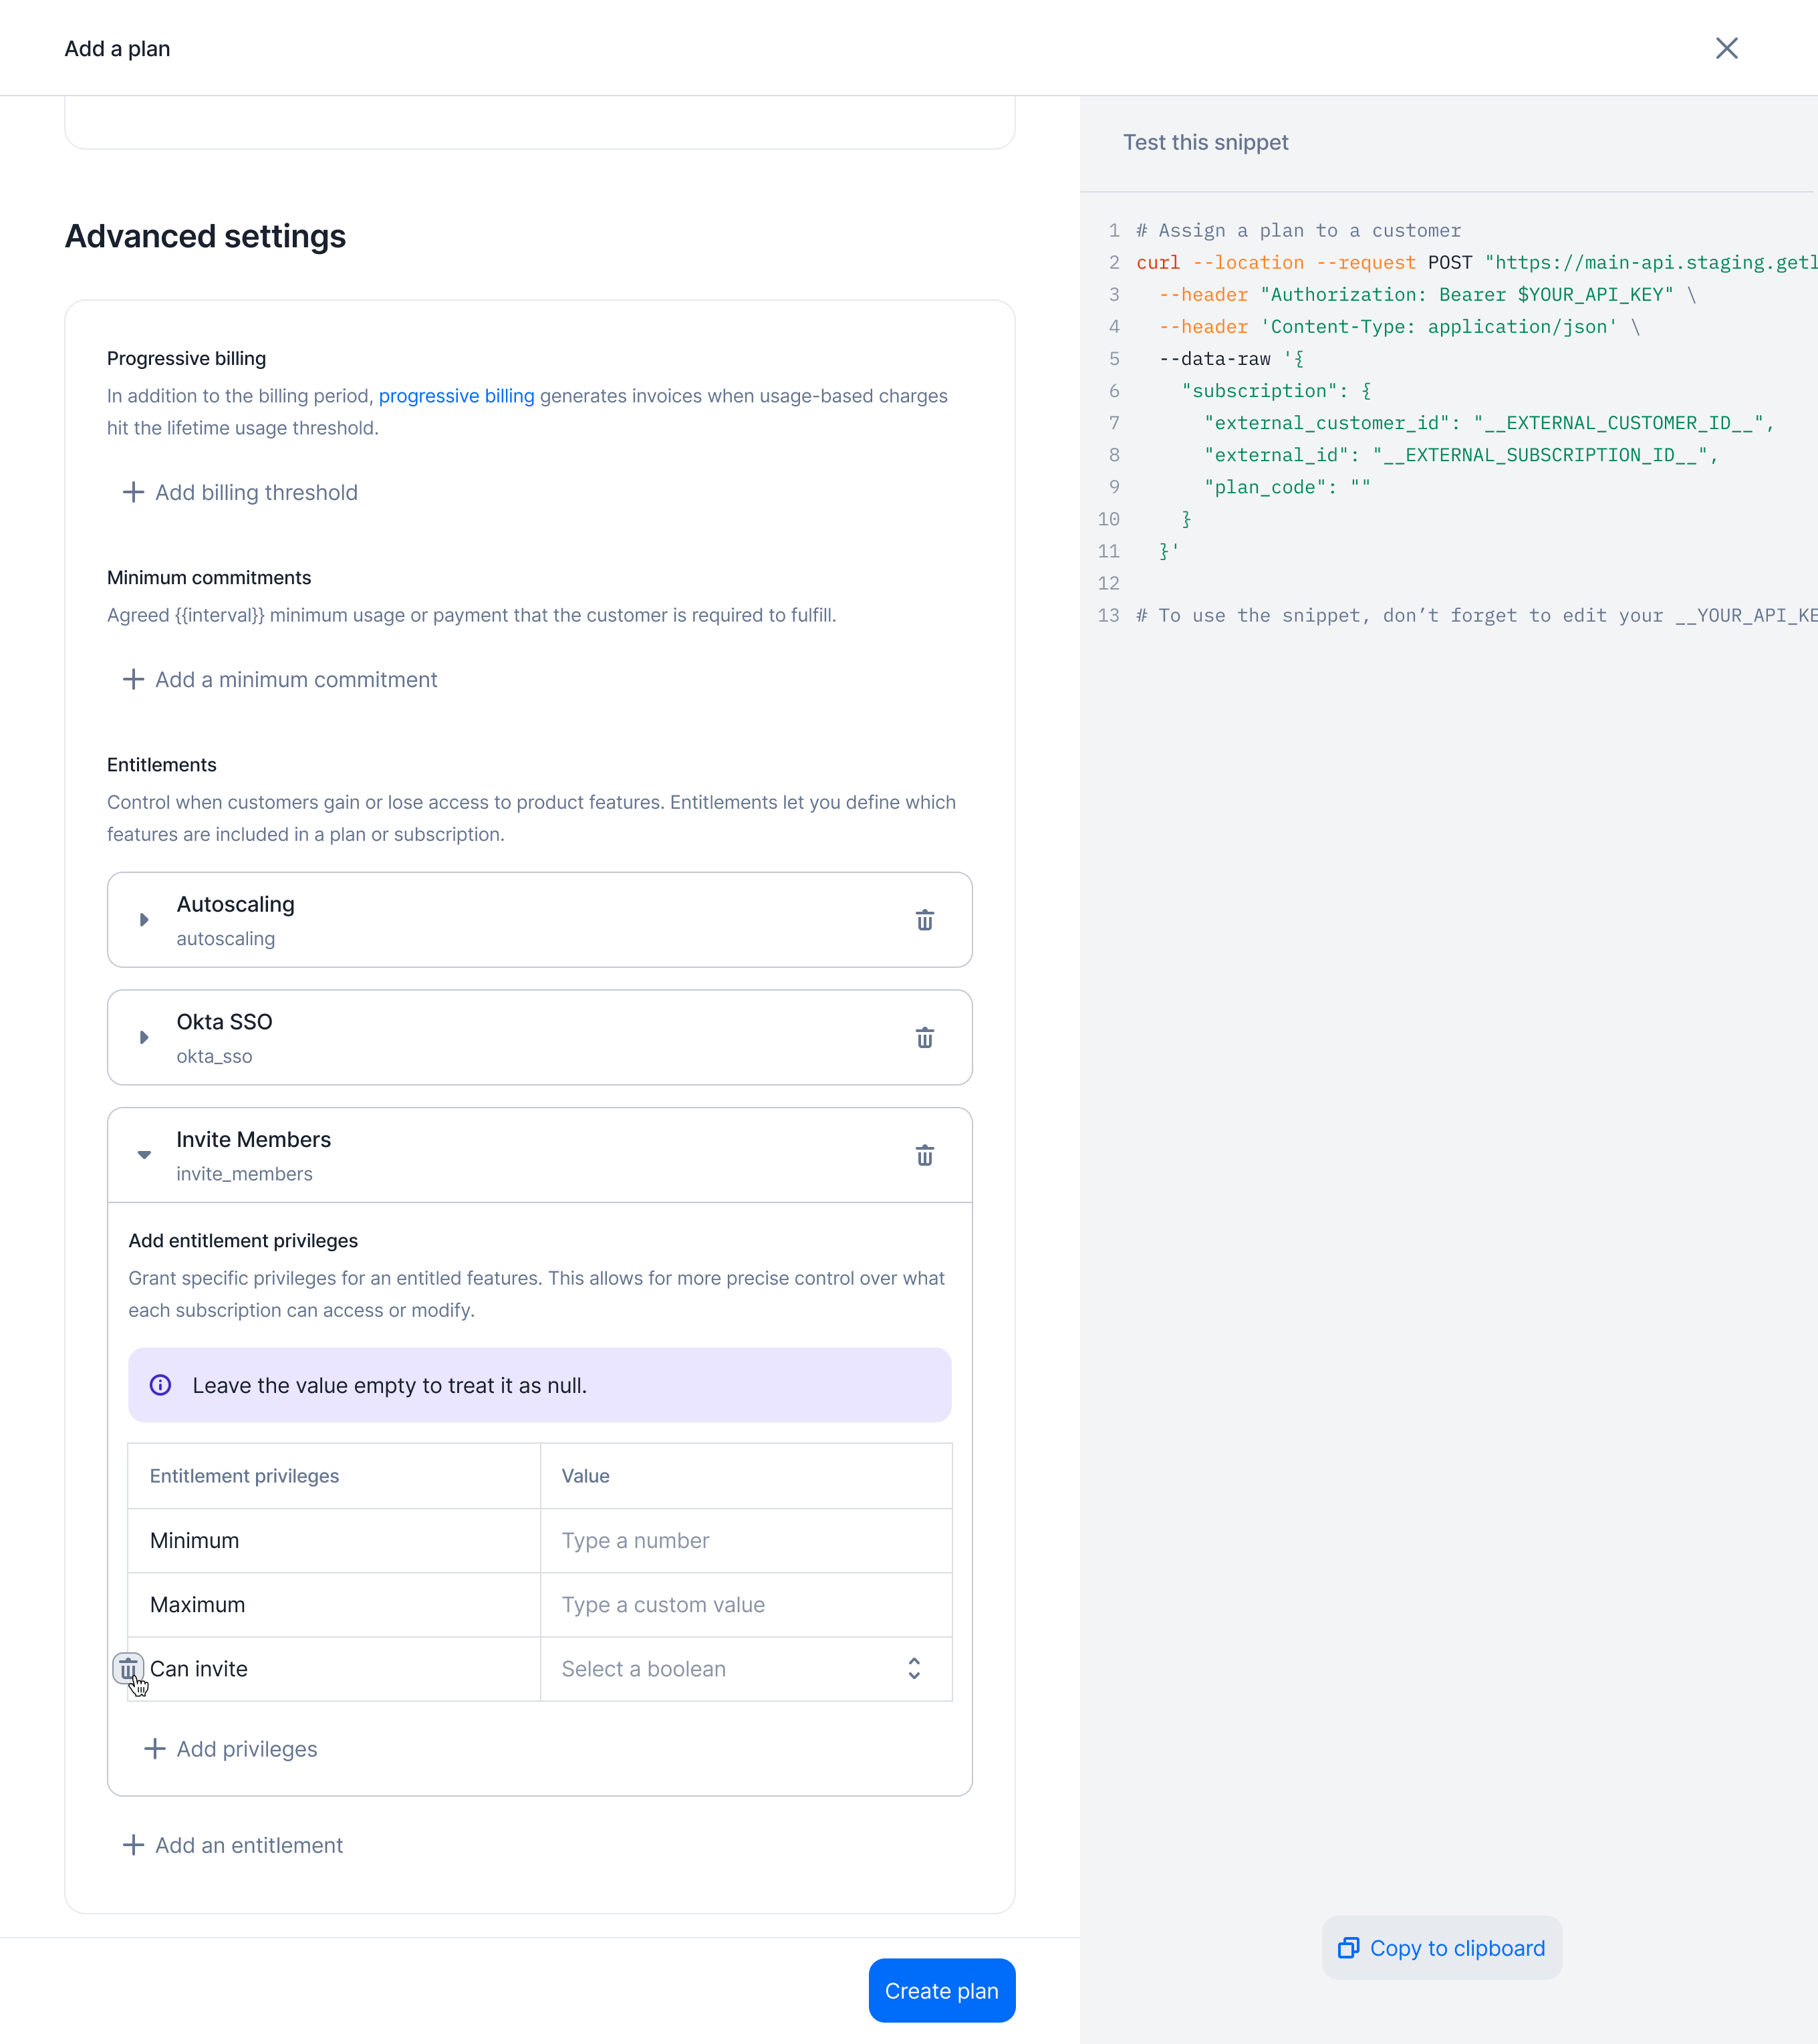This screenshot has width=1818, height=2044.
Task: Click the Authorization header snippet line
Action: point(1427,295)
